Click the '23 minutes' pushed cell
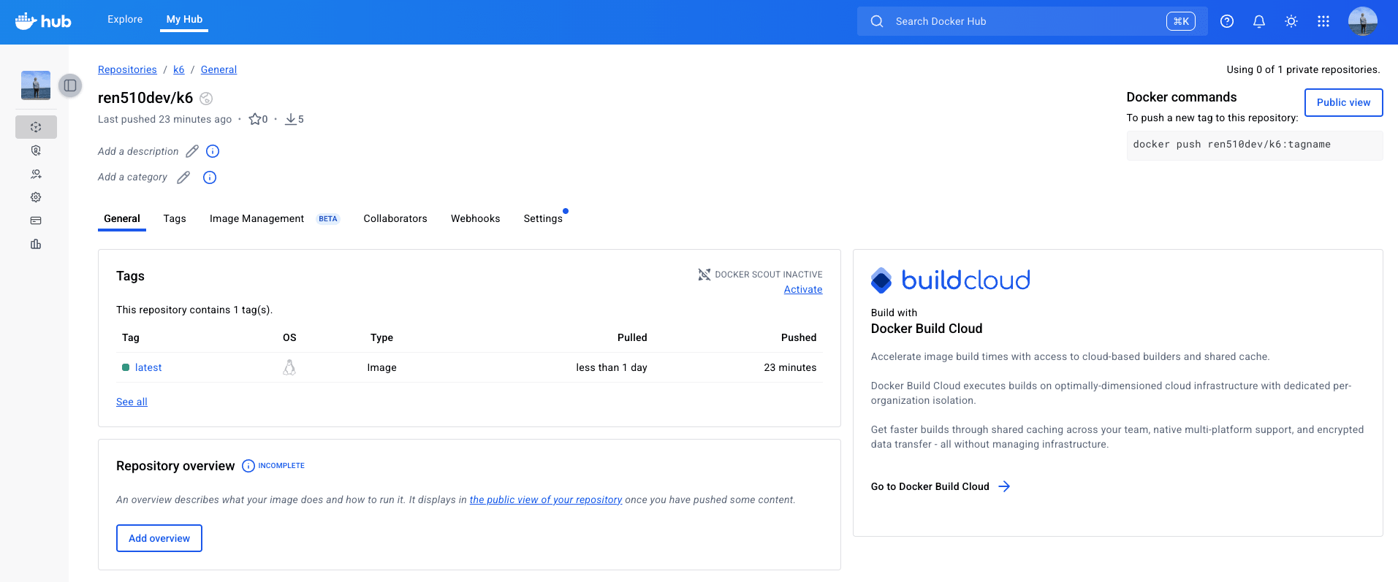1398x582 pixels. pos(790,367)
